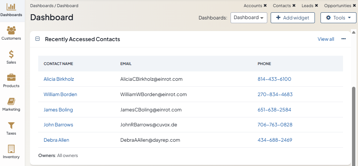Screen dimensions: 358x166
Task: Open the Inventory building icon
Action: (11, 149)
